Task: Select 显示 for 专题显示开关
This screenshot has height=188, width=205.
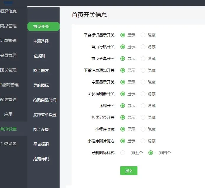Action: tap(123, 82)
